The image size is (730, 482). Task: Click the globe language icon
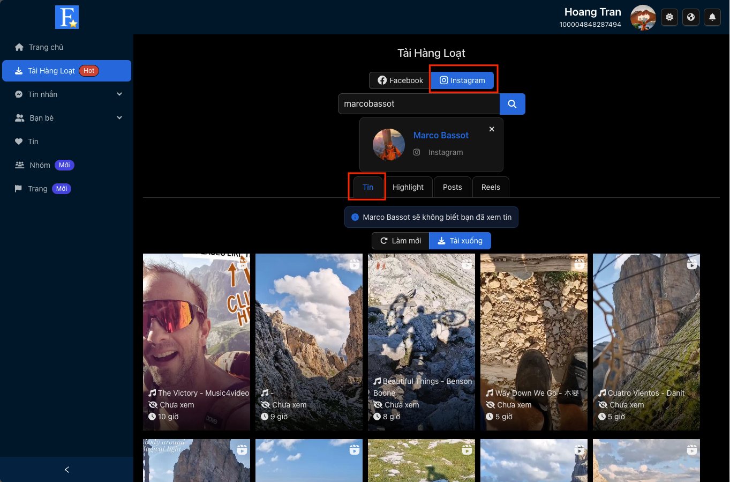[691, 17]
